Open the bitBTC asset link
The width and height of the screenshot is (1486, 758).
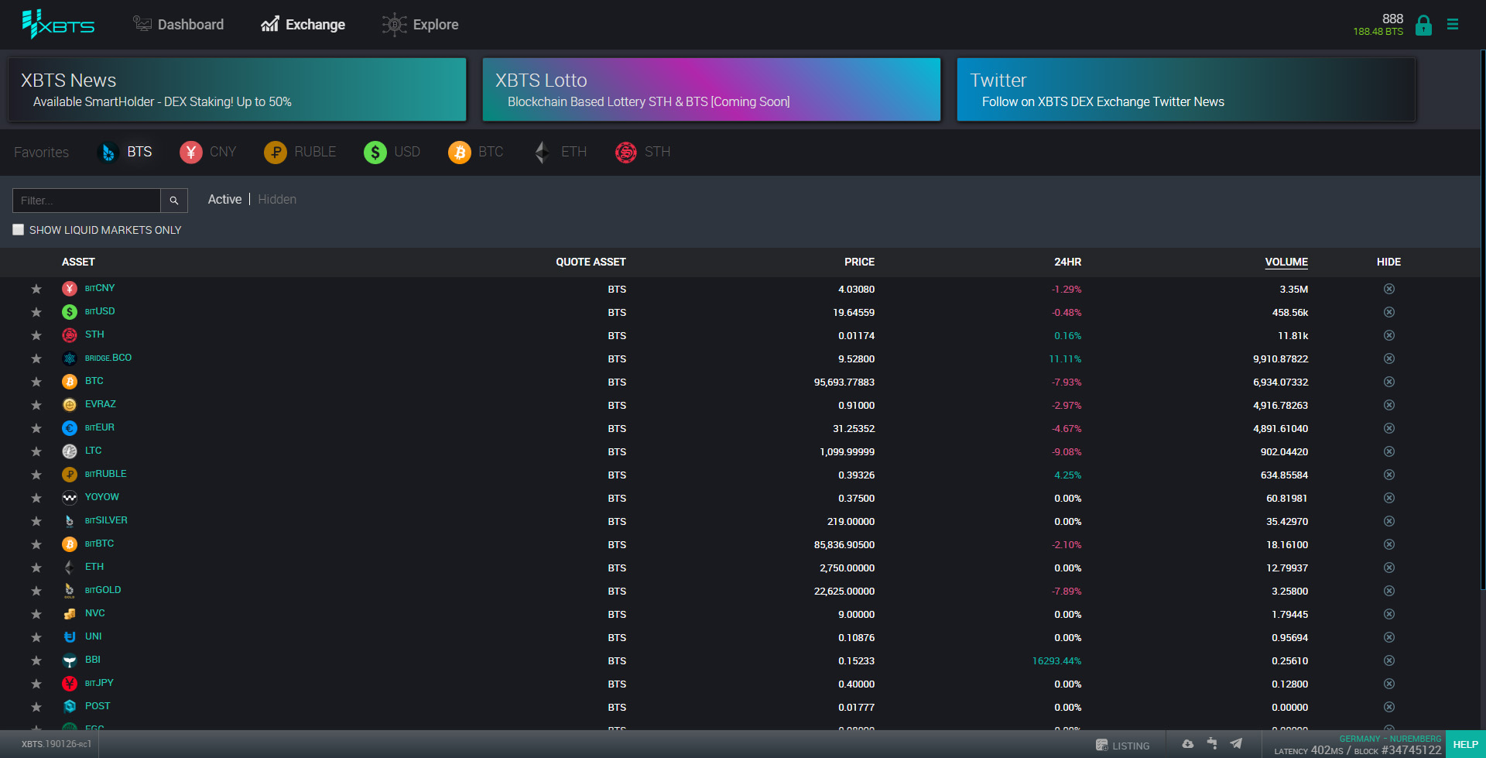click(x=99, y=544)
